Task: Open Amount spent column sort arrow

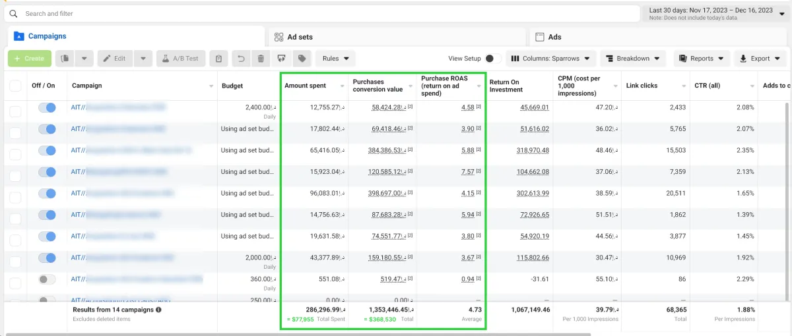Action: pyautogui.click(x=342, y=86)
